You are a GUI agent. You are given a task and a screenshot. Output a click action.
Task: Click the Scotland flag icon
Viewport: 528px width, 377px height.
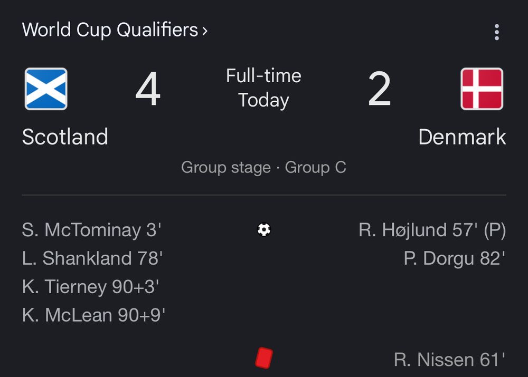46,89
